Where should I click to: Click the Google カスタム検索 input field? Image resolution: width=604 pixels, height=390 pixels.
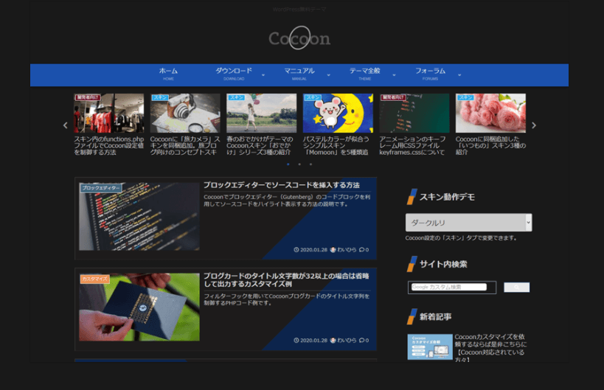click(449, 287)
